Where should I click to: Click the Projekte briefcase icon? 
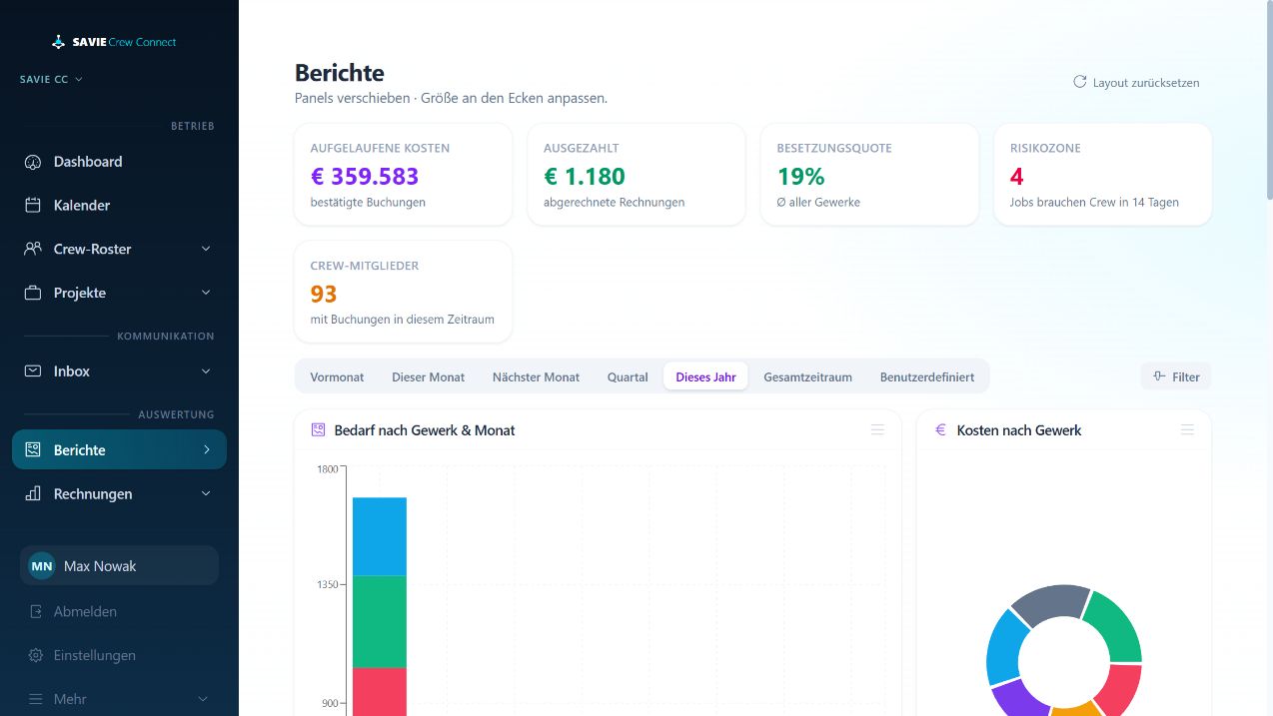pos(33,293)
